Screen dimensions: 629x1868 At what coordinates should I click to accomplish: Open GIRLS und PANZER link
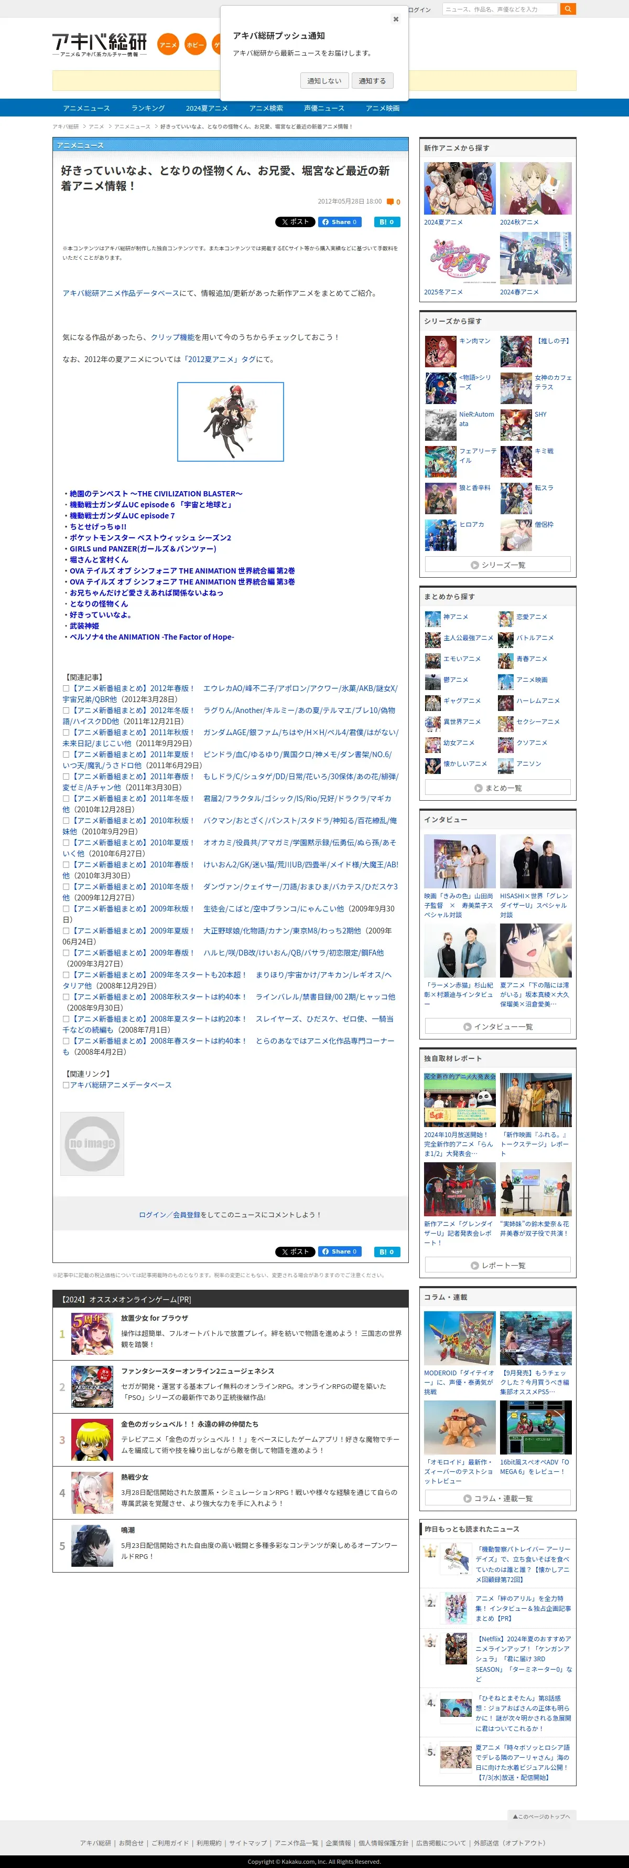click(x=143, y=549)
